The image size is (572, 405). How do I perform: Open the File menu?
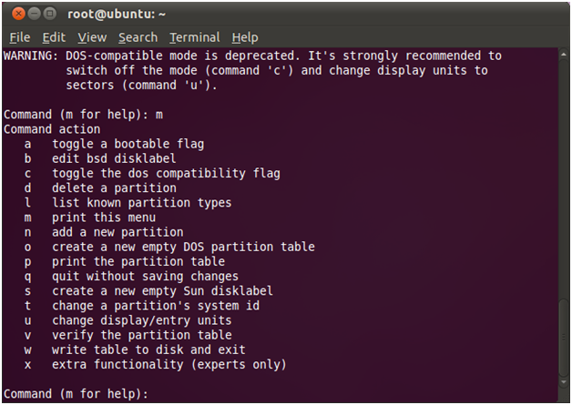(x=20, y=37)
